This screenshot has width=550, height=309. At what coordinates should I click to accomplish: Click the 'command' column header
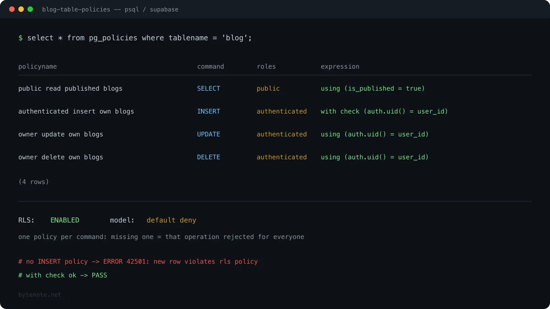click(x=210, y=66)
